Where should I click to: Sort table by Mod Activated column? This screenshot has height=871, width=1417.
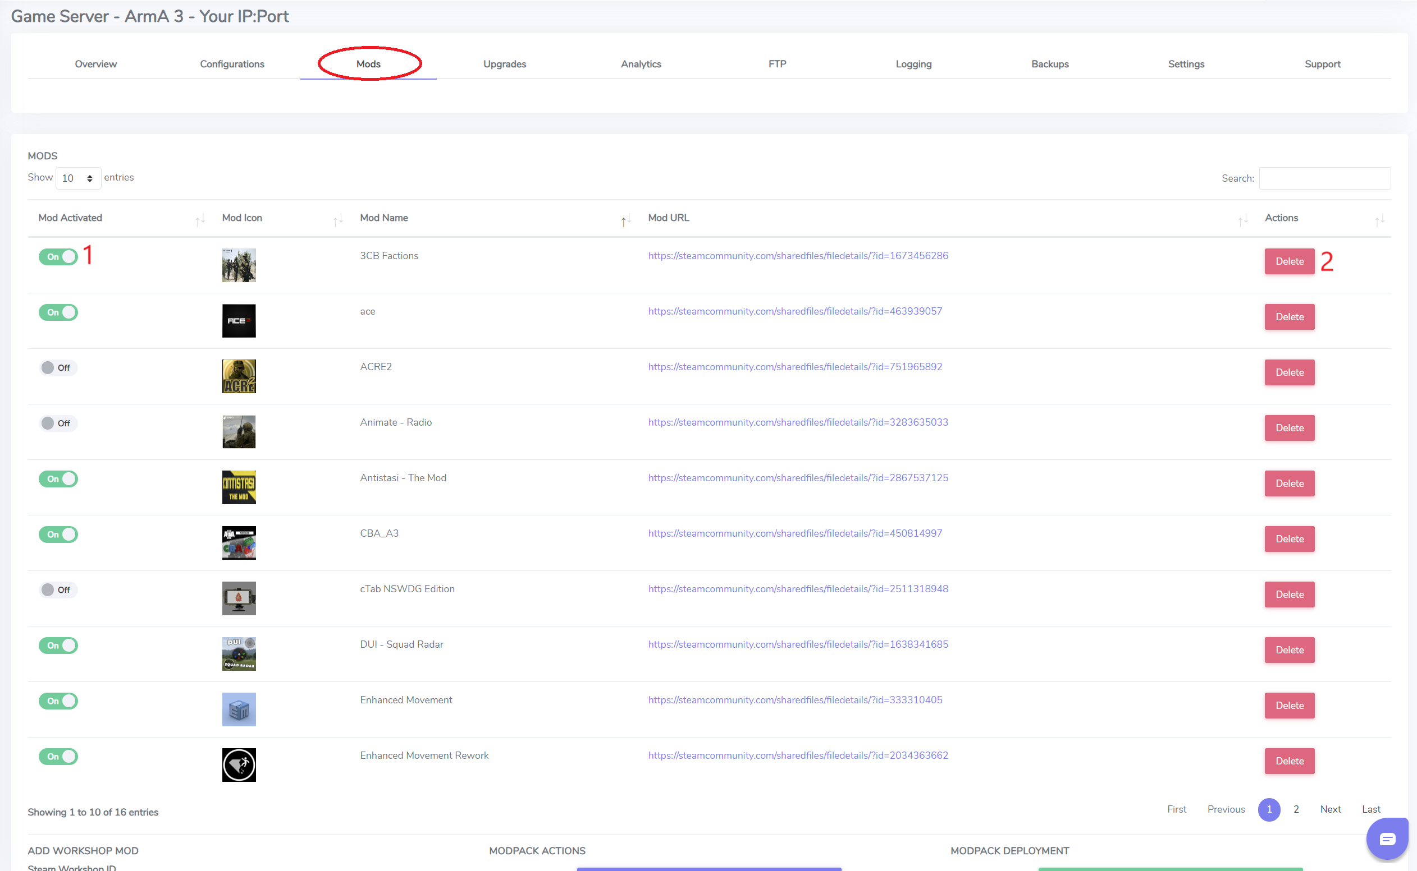click(70, 218)
